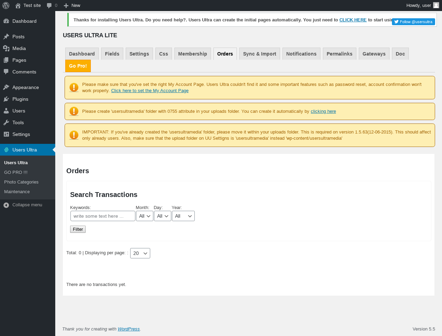Image resolution: width=442 pixels, height=336 pixels.
Task: Click the Collapse menu label
Action: tap(27, 205)
